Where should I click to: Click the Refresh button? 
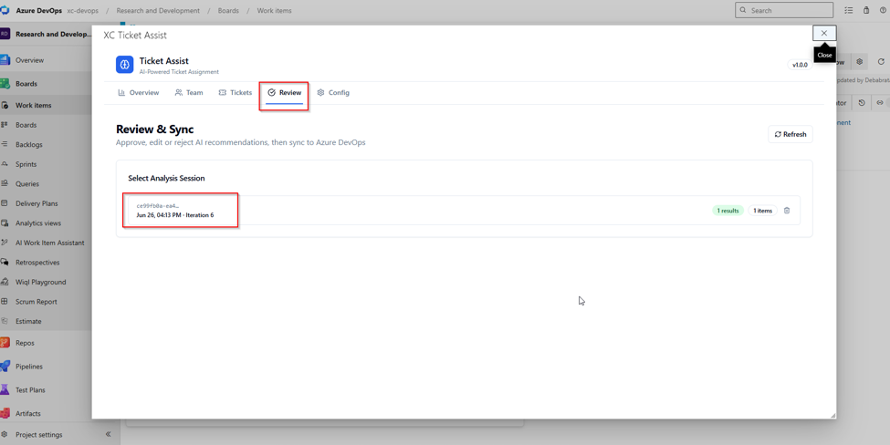(x=791, y=134)
